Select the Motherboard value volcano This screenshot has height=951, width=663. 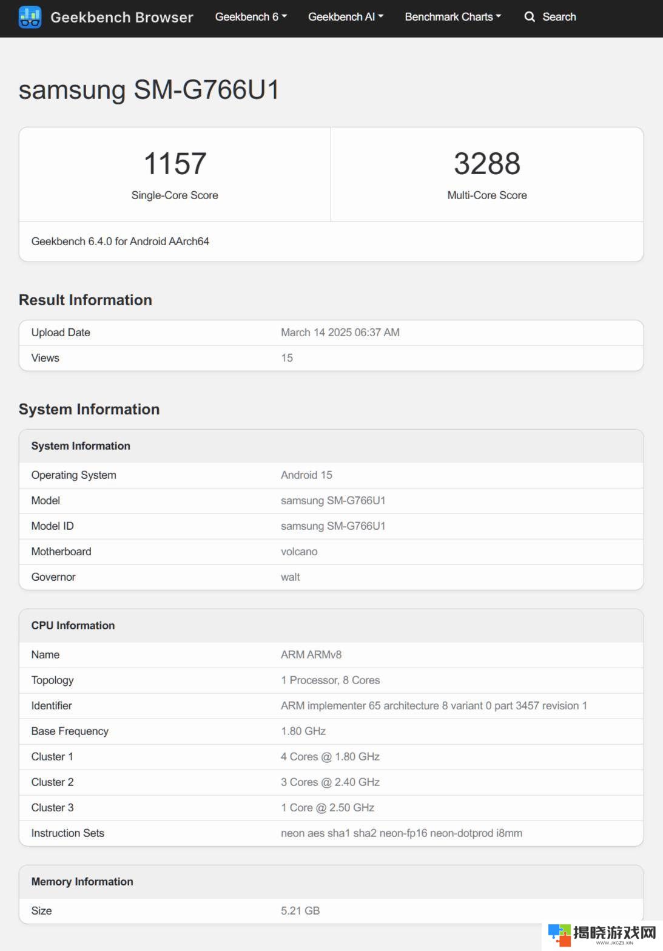click(x=299, y=552)
